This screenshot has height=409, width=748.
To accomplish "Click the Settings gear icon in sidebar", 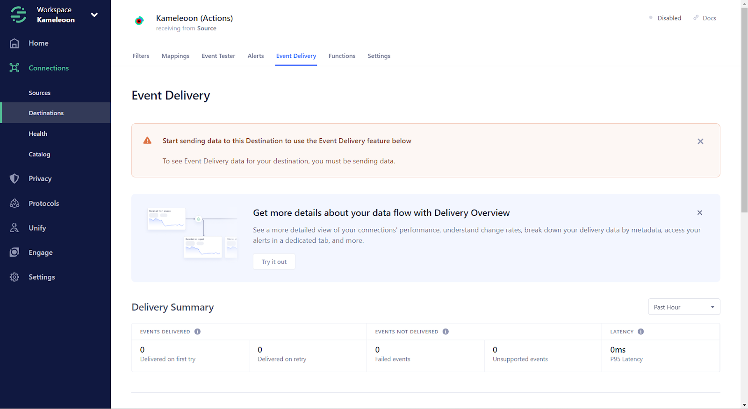I will pos(14,277).
